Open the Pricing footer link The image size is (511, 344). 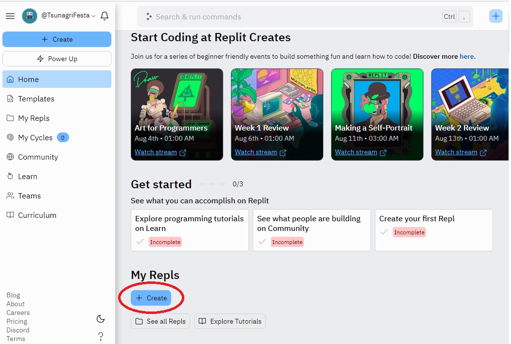coord(17,322)
